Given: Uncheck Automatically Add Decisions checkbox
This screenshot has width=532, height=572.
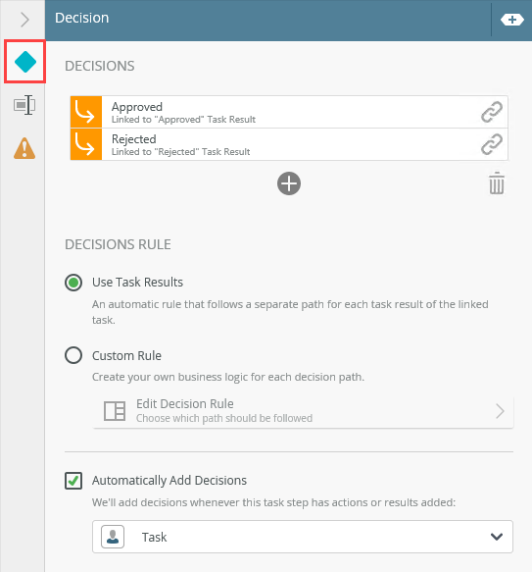Looking at the screenshot, I should (73, 481).
